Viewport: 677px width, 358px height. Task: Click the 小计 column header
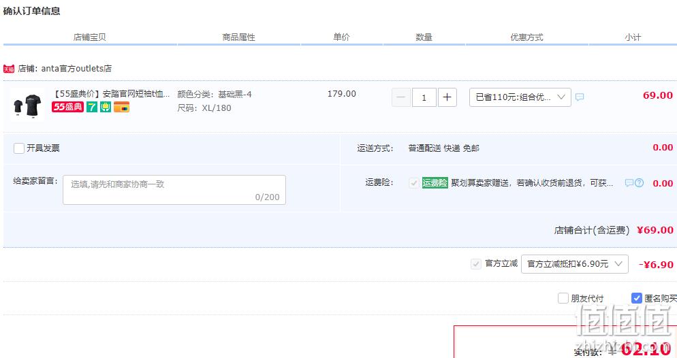coord(633,37)
